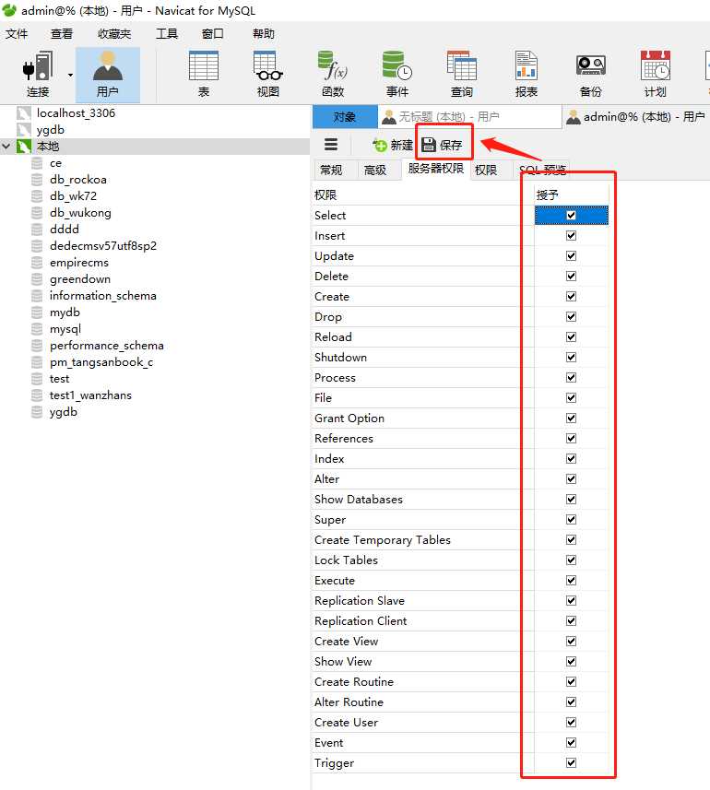Switch to the 对象 tab
The height and width of the screenshot is (790, 710).
(x=345, y=117)
